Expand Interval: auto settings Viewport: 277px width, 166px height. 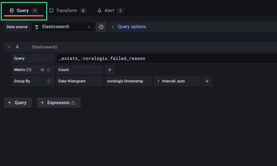click(x=177, y=81)
